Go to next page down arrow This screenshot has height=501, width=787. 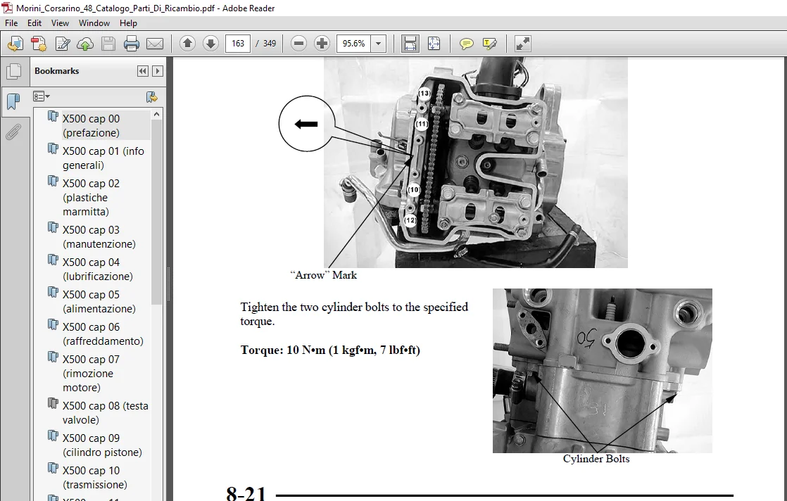(210, 44)
